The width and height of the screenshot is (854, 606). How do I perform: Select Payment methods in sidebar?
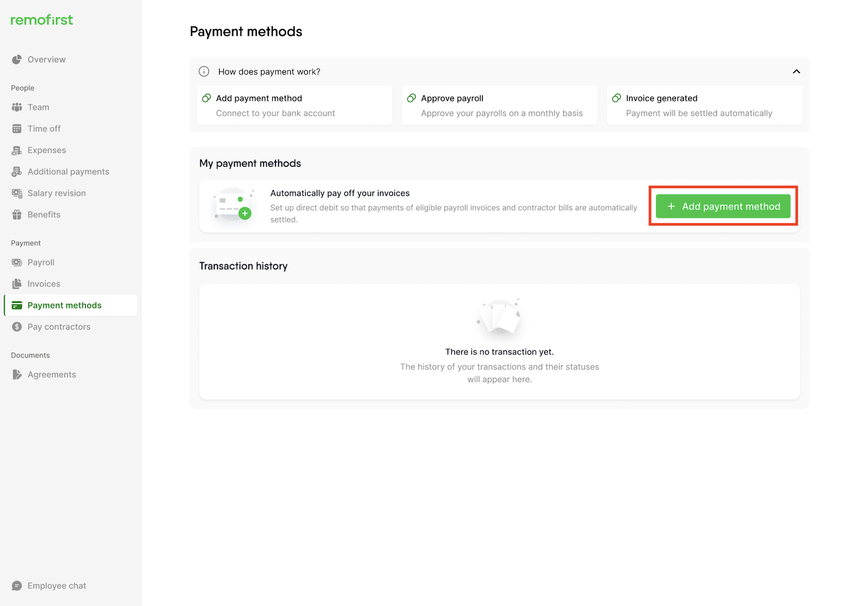point(64,305)
